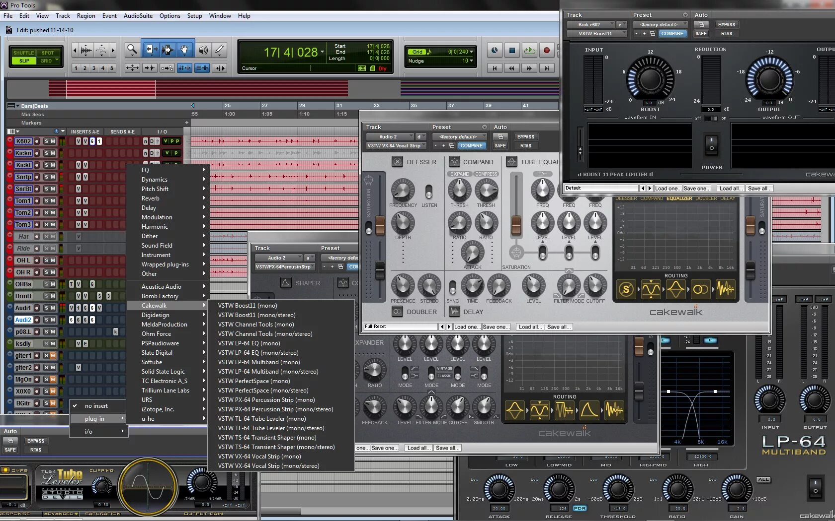Toggle the Deesser Listen switch
The width and height of the screenshot is (835, 521).
point(429,192)
